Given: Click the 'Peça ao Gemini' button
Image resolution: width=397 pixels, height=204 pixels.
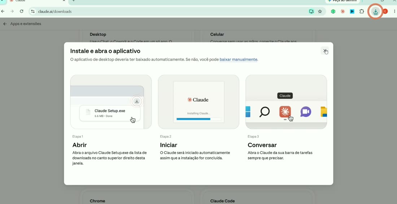Looking at the screenshot, I should tap(342, 1).
